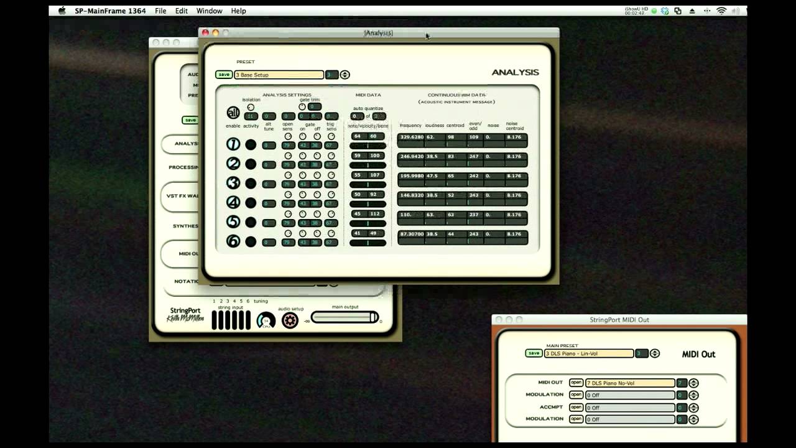This screenshot has height=448, width=796.
Task: Toggle string 2 enable icon in Analysis
Action: point(233,164)
